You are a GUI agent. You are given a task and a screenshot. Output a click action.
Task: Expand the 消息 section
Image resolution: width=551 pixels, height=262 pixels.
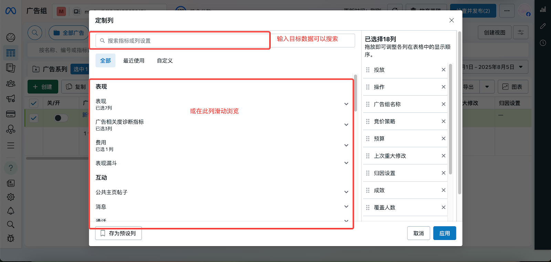tap(346, 207)
